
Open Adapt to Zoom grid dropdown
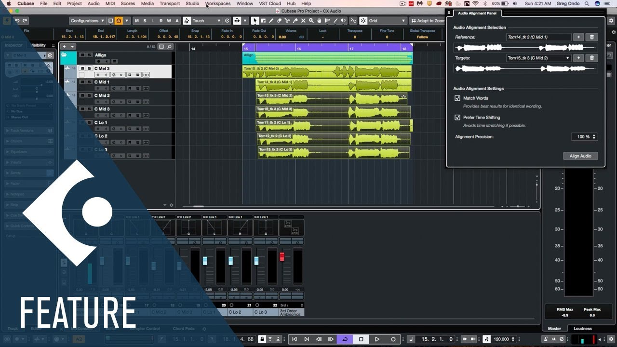click(x=428, y=21)
